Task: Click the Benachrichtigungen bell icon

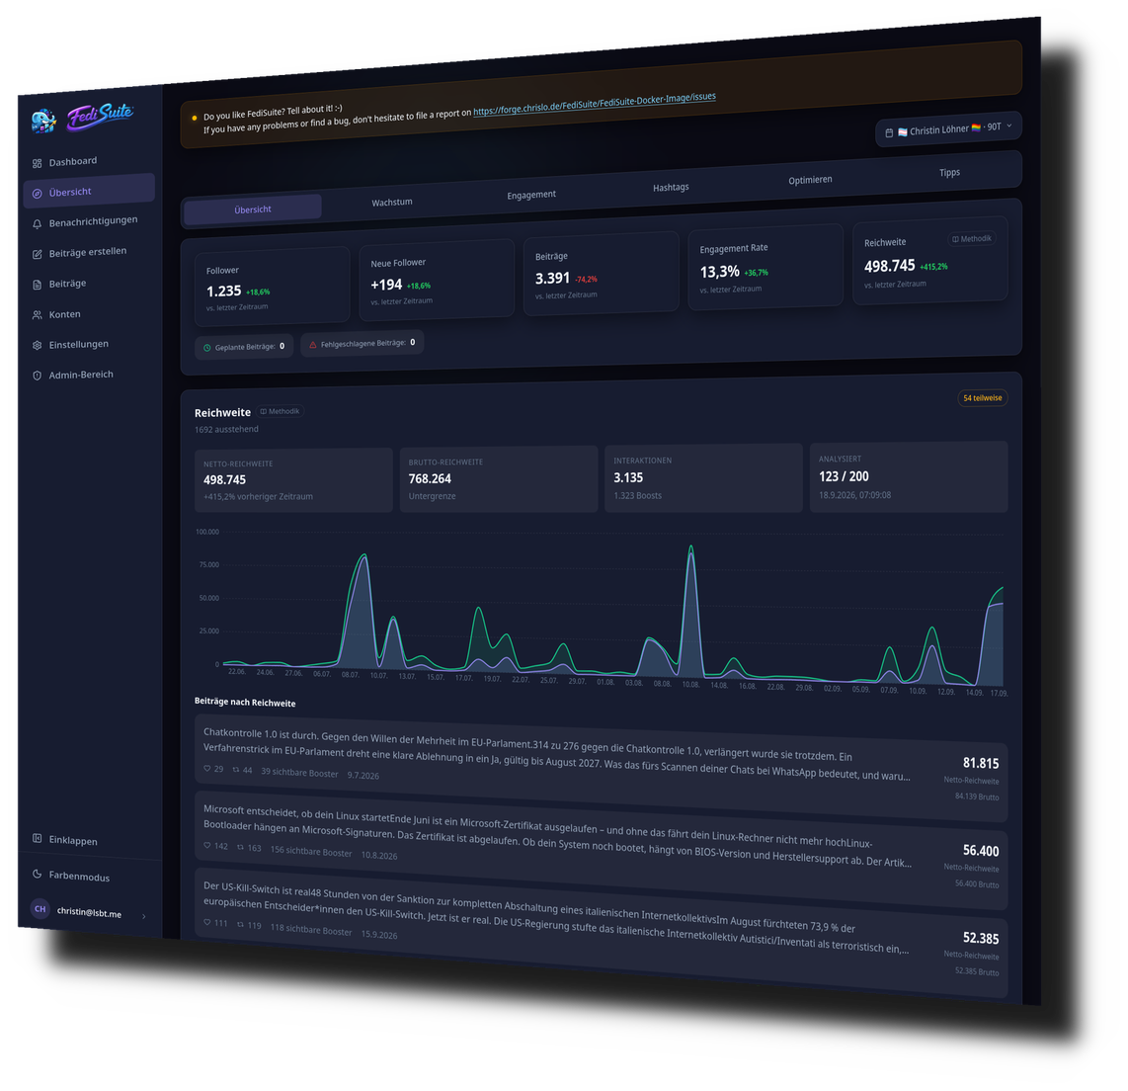Action: 37,223
